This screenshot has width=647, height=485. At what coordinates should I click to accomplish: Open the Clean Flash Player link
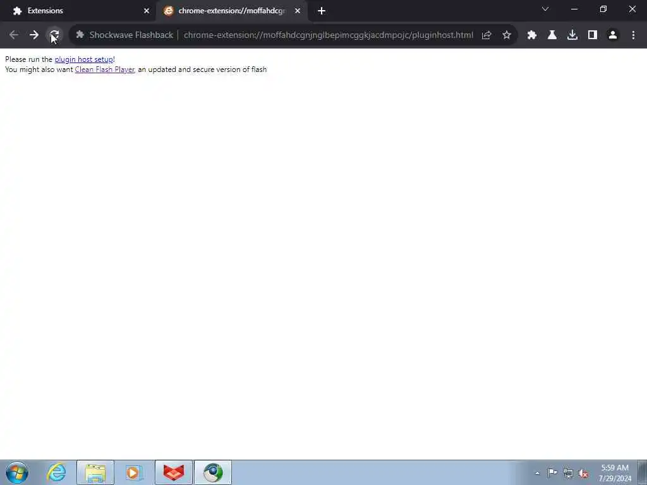104,69
